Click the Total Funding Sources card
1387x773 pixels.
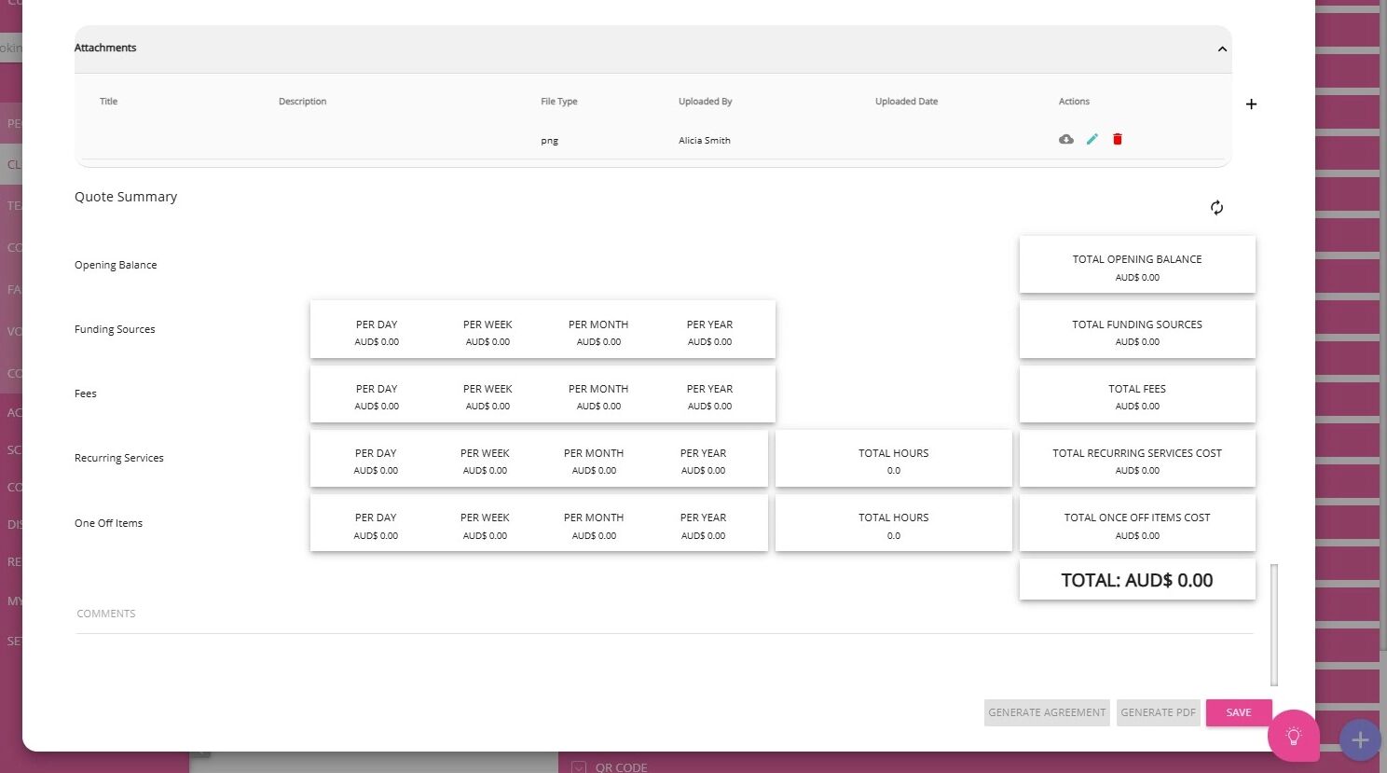pos(1137,330)
